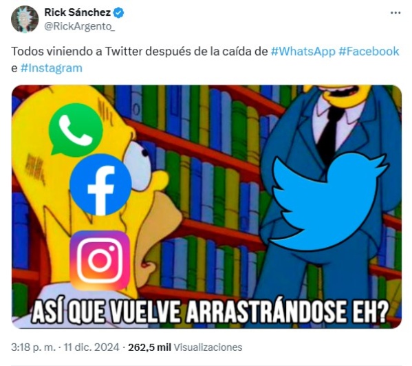Open the #WhatsApp hashtag
The width and height of the screenshot is (412, 366).
click(x=303, y=51)
